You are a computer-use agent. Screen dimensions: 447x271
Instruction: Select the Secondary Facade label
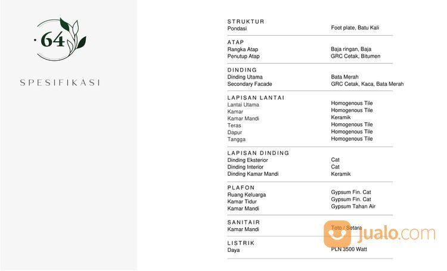249,84
